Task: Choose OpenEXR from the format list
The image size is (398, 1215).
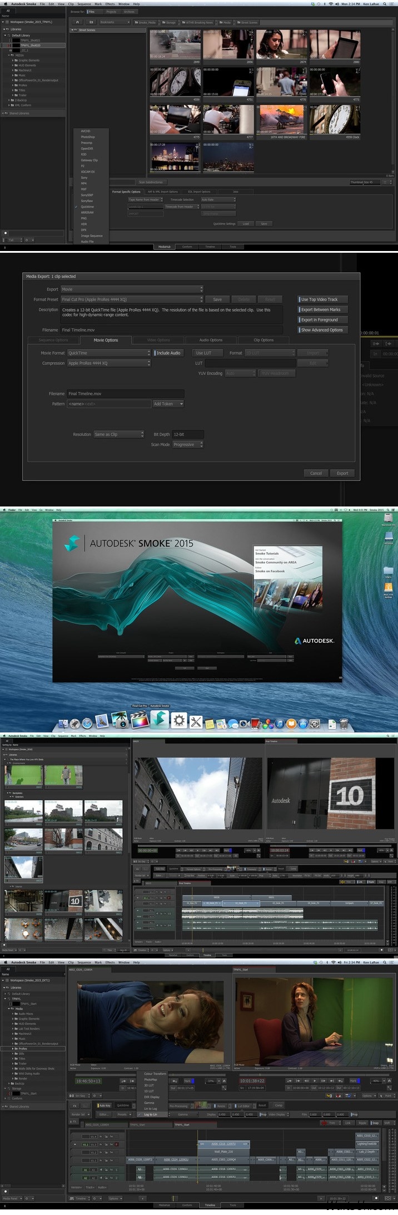Action: coord(87,149)
